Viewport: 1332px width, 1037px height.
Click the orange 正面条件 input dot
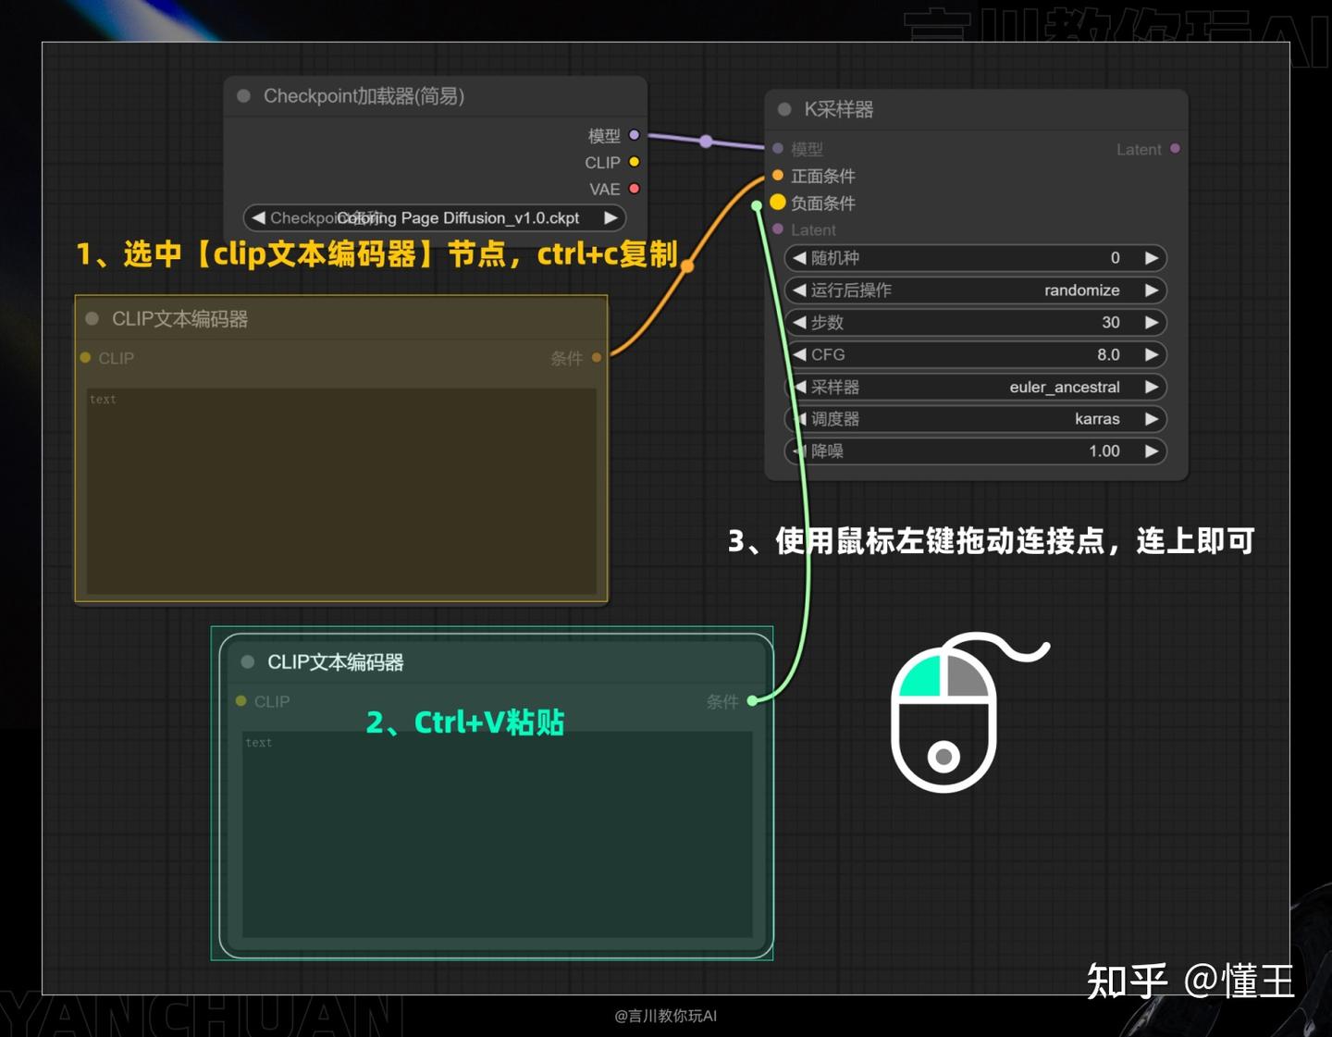(x=778, y=175)
